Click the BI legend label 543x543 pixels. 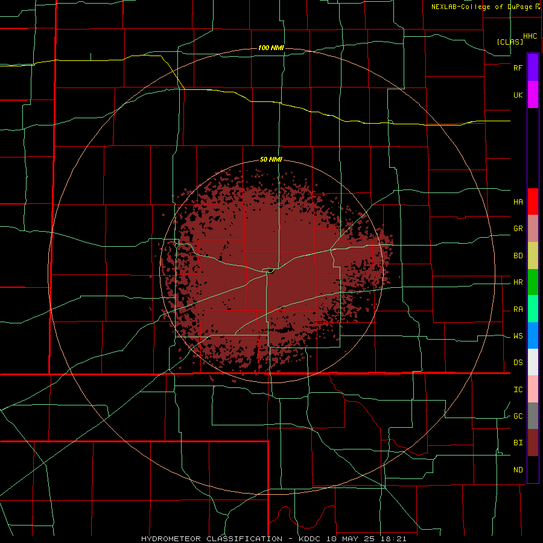click(x=518, y=443)
